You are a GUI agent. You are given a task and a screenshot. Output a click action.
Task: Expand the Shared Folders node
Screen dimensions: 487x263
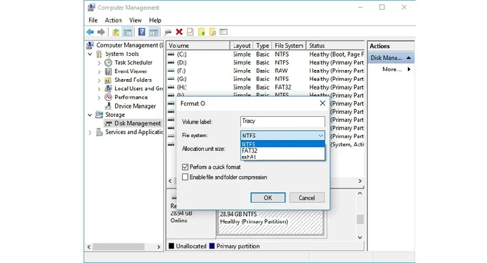(99, 80)
